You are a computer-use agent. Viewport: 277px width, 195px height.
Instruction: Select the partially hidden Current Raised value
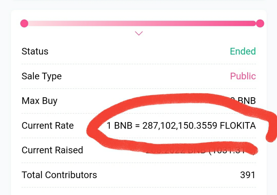[x=200, y=150]
